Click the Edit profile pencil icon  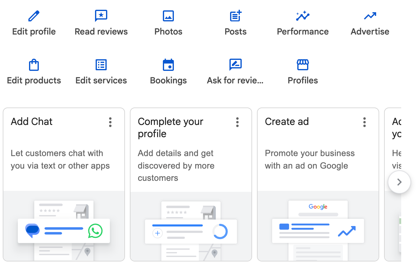34,16
